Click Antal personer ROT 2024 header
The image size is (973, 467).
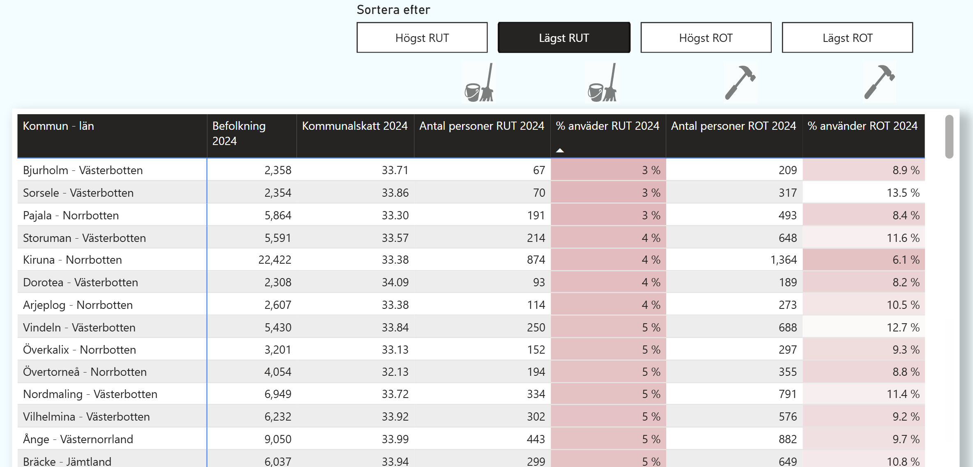click(x=733, y=126)
